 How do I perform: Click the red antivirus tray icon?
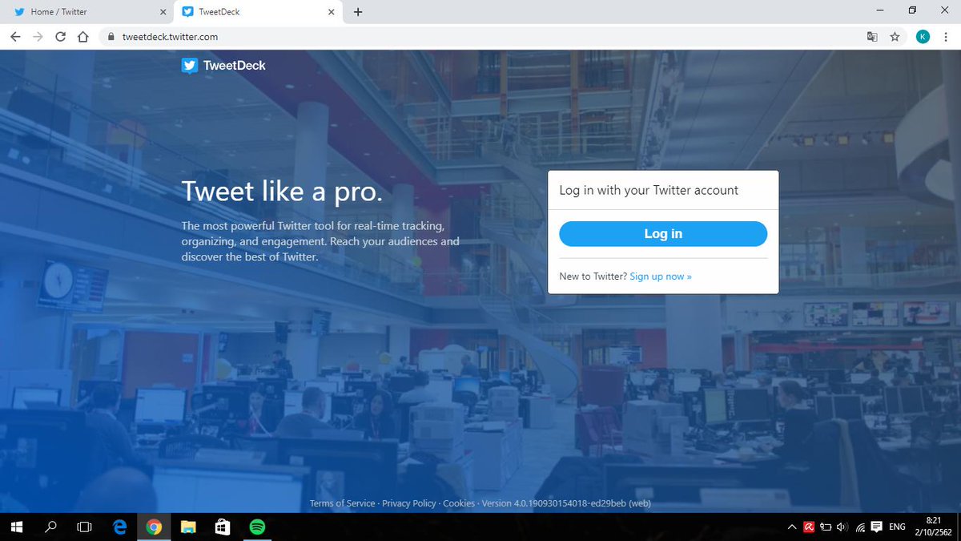(810, 527)
